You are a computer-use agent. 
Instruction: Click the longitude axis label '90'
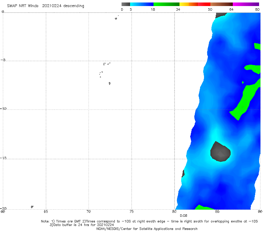point(260,211)
